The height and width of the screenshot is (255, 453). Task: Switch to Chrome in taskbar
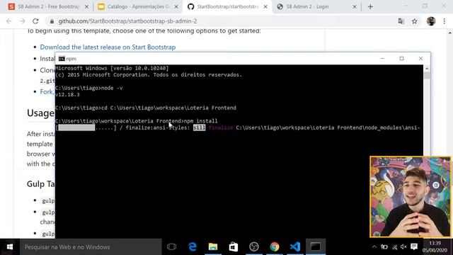[275, 247]
